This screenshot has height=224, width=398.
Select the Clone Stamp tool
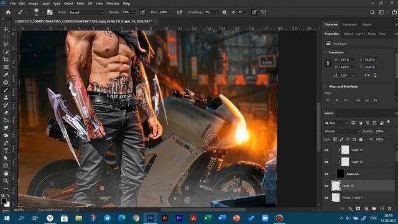pos(6,98)
